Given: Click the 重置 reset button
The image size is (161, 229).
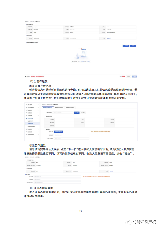Looking at the screenshot, I should pos(83,113).
